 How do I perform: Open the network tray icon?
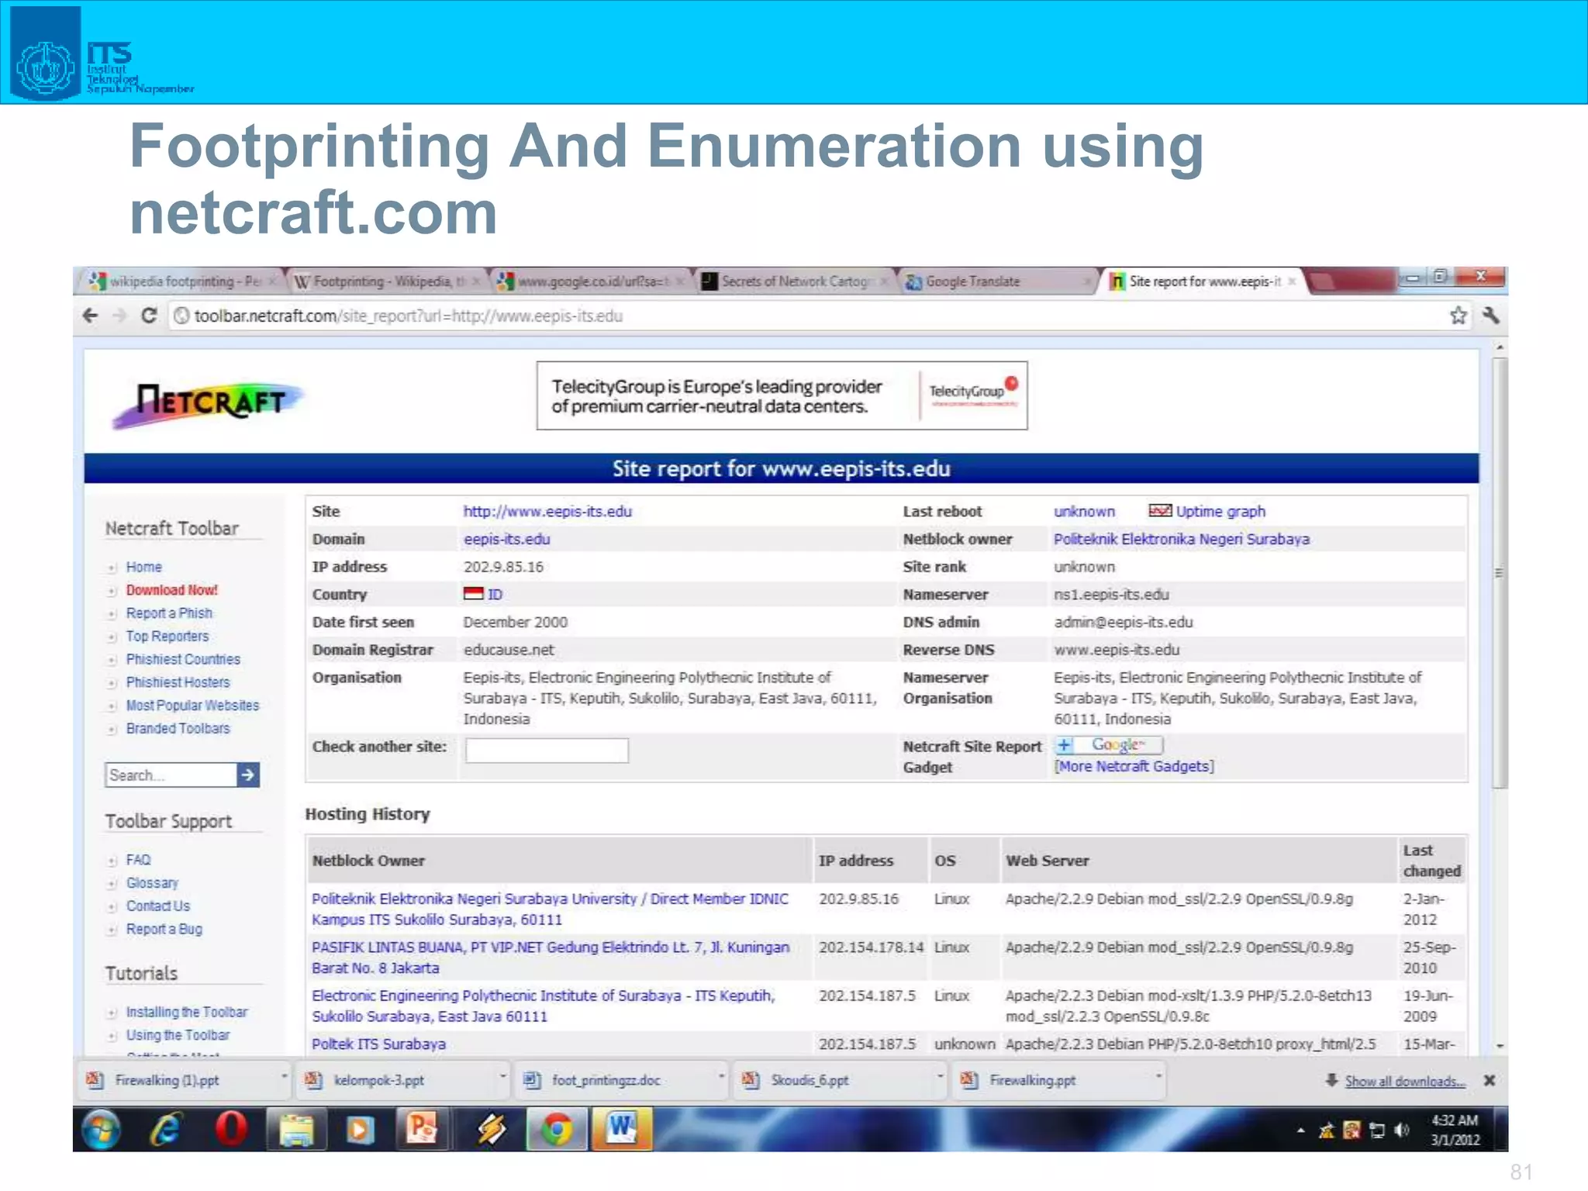point(1377,1131)
